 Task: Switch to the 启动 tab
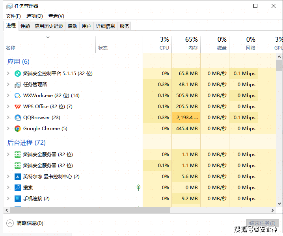pyautogui.click(x=73, y=26)
